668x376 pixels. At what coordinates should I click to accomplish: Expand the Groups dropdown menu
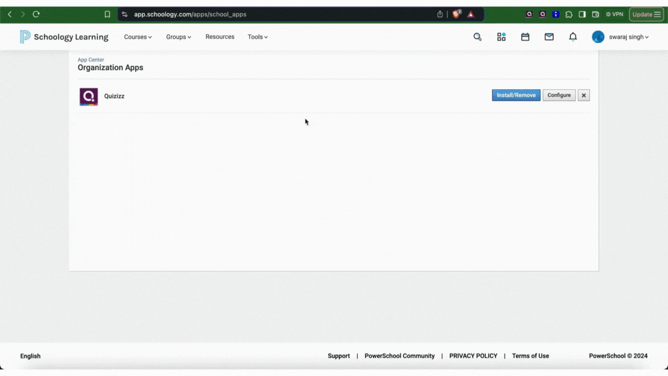[x=179, y=37]
